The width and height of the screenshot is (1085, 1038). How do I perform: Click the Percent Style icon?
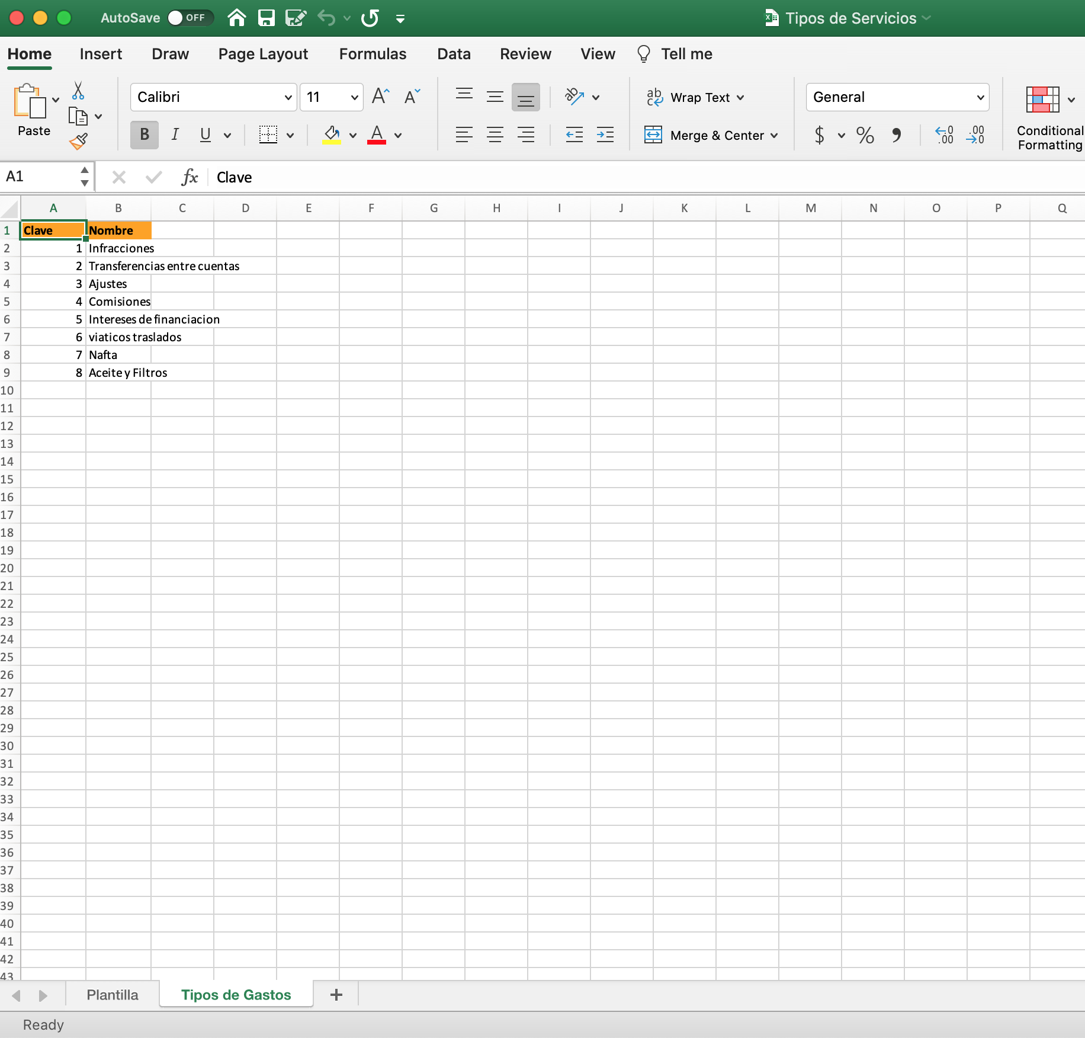[865, 135]
